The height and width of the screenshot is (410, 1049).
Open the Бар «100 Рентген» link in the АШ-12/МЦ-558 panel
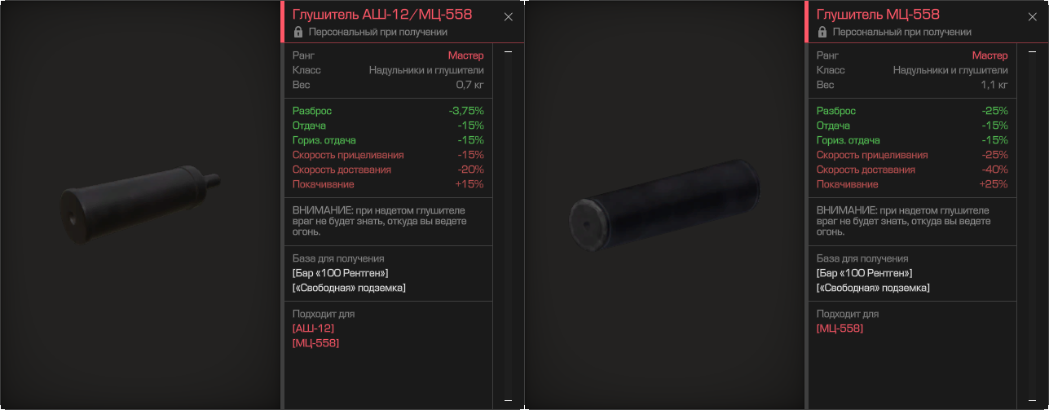tap(341, 273)
